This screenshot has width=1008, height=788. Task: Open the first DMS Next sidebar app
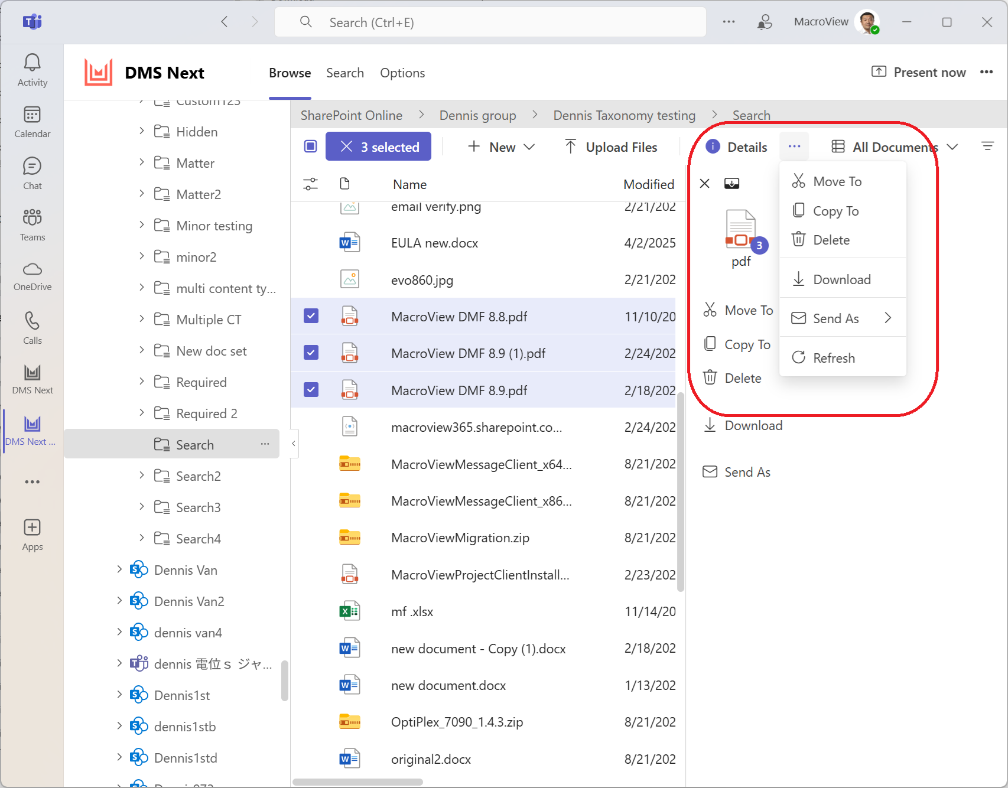pos(32,379)
